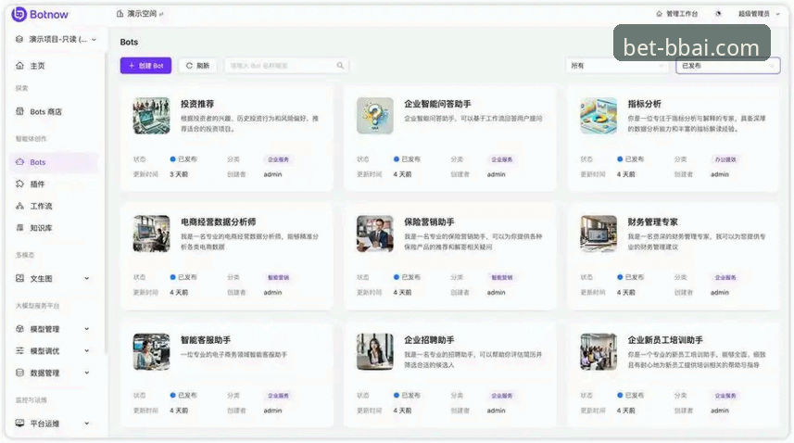
Task: Click the 企业服务 tag on 投资推荐 card
Action: tap(278, 159)
